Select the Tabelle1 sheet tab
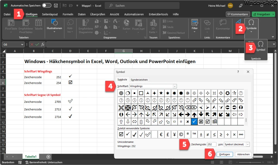This screenshot has height=165, width=278. tap(31, 157)
